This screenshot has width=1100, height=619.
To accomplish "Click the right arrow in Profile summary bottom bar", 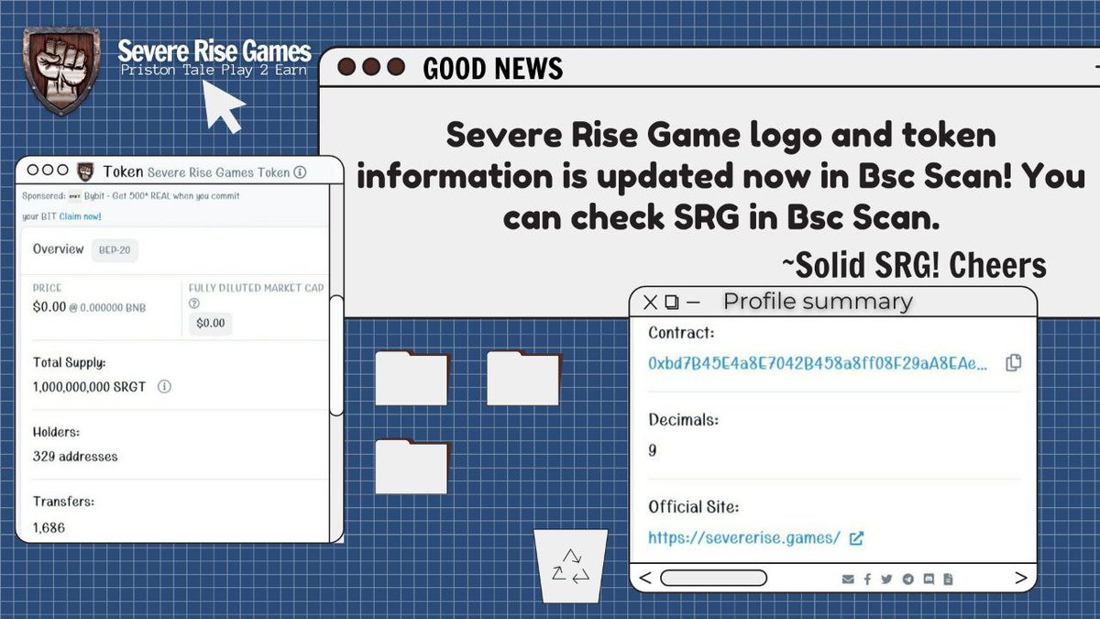I will [x=1020, y=578].
